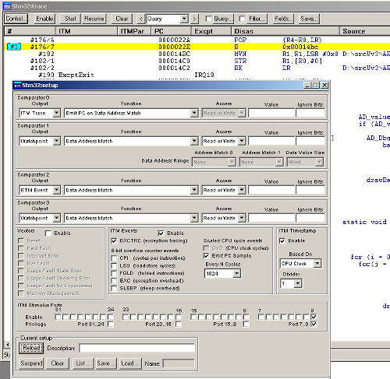The width and height of the screenshot is (390, 379).
Task: Toggle Port 15..8 Privilege checkbox
Action: click(246, 324)
